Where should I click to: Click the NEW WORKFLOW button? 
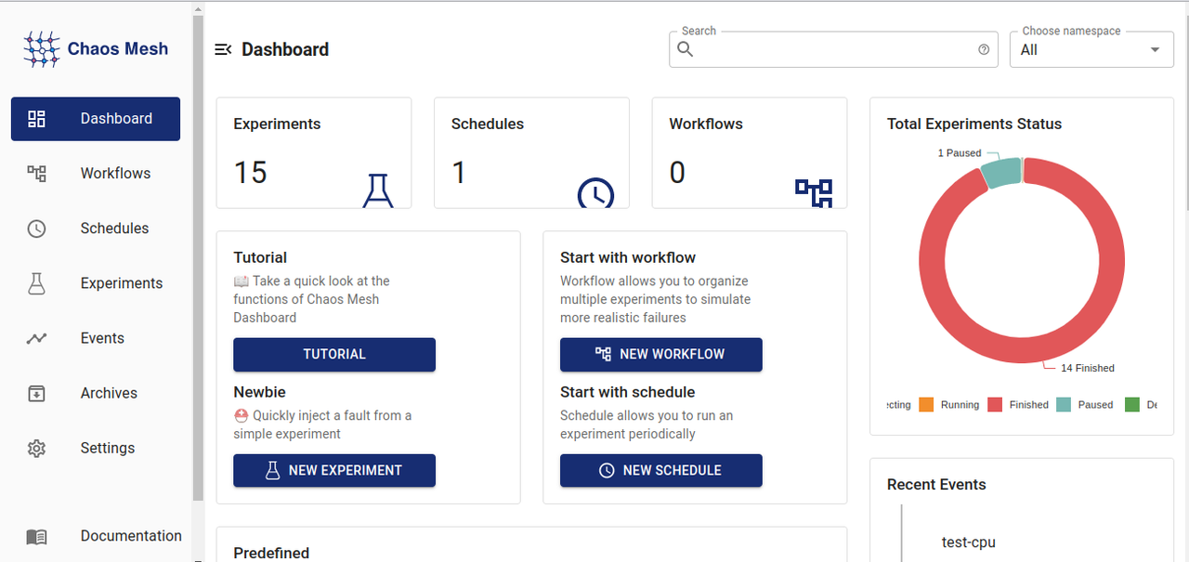tap(661, 355)
